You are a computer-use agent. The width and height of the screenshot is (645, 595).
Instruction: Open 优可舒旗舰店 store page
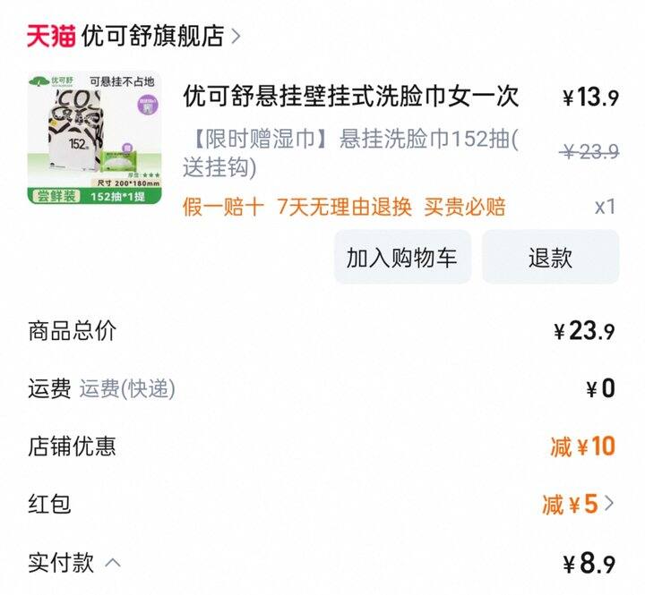[152, 36]
